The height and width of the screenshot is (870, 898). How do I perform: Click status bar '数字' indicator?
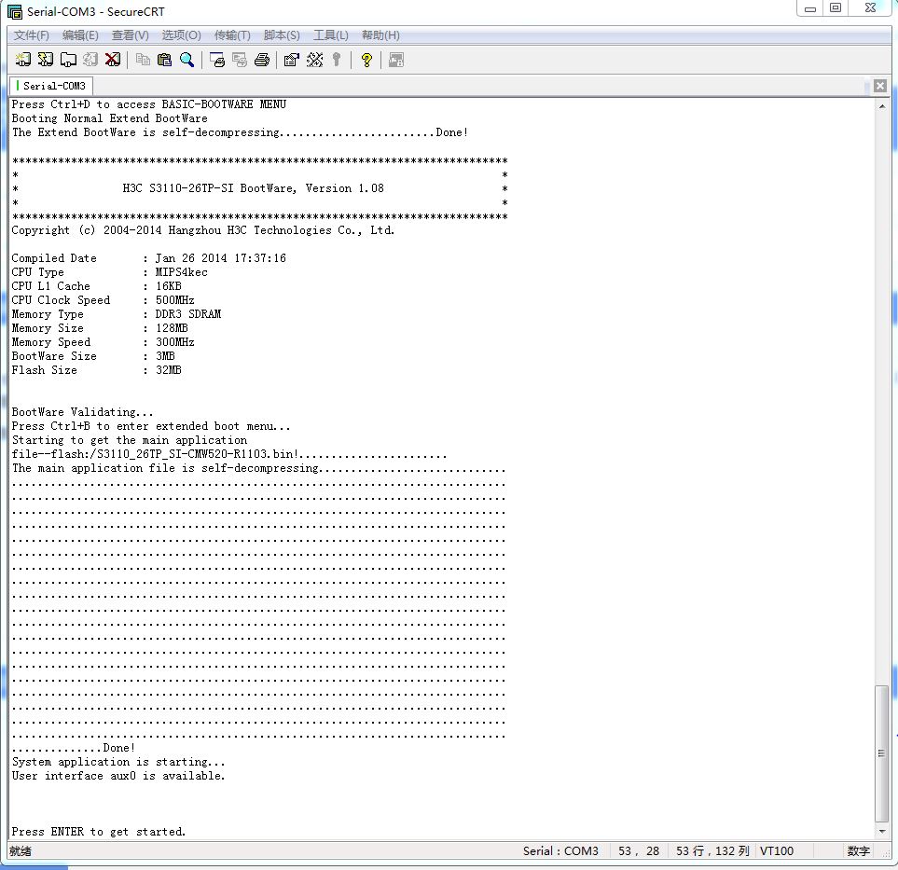click(859, 851)
